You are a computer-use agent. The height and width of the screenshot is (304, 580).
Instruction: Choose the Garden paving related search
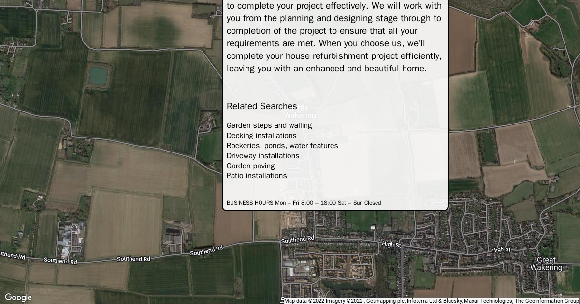250,166
